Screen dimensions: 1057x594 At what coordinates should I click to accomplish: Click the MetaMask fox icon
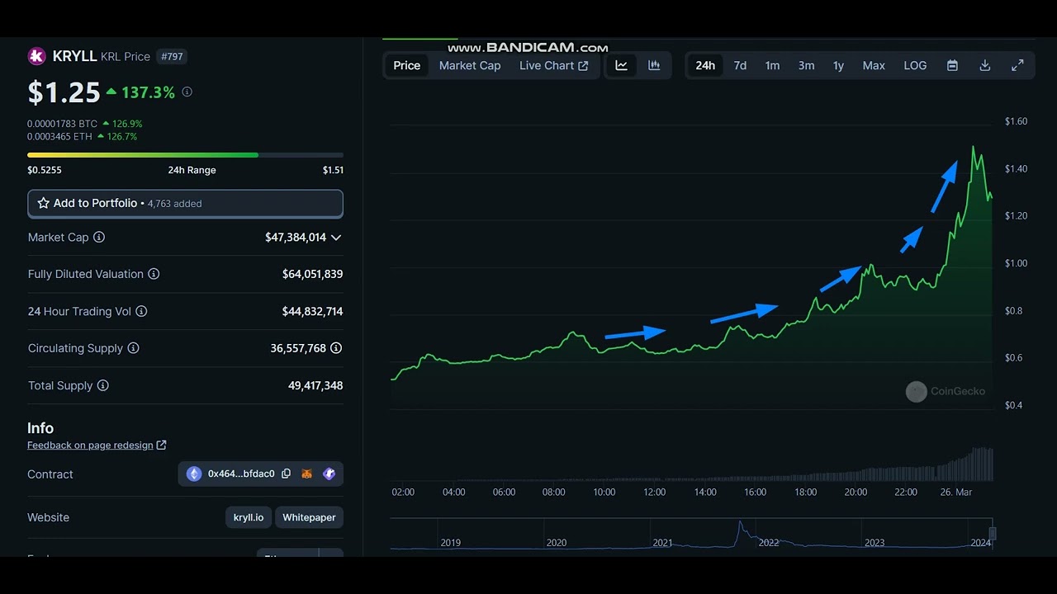coord(306,474)
